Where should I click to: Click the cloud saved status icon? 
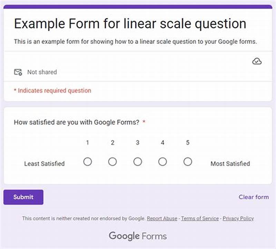click(x=257, y=61)
